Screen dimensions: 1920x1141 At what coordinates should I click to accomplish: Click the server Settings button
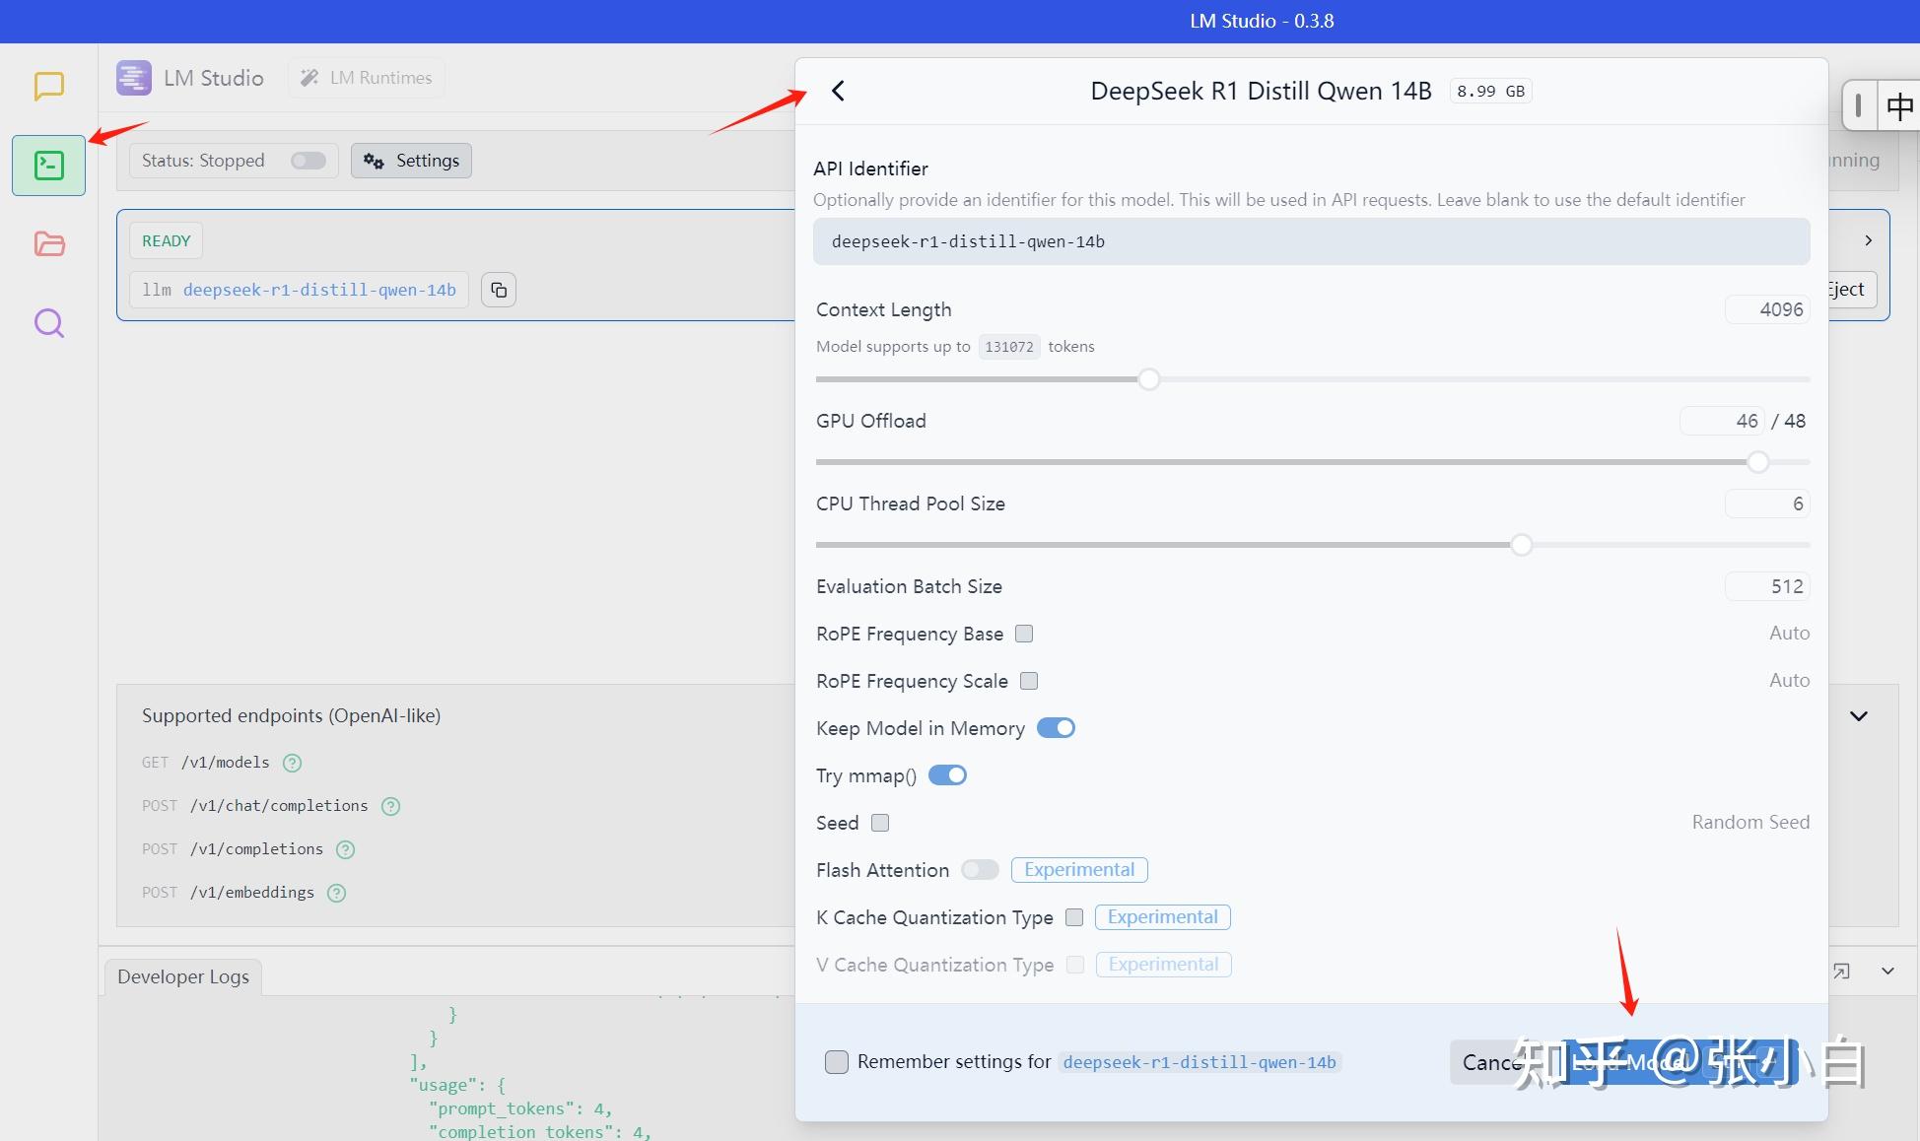pos(411,161)
